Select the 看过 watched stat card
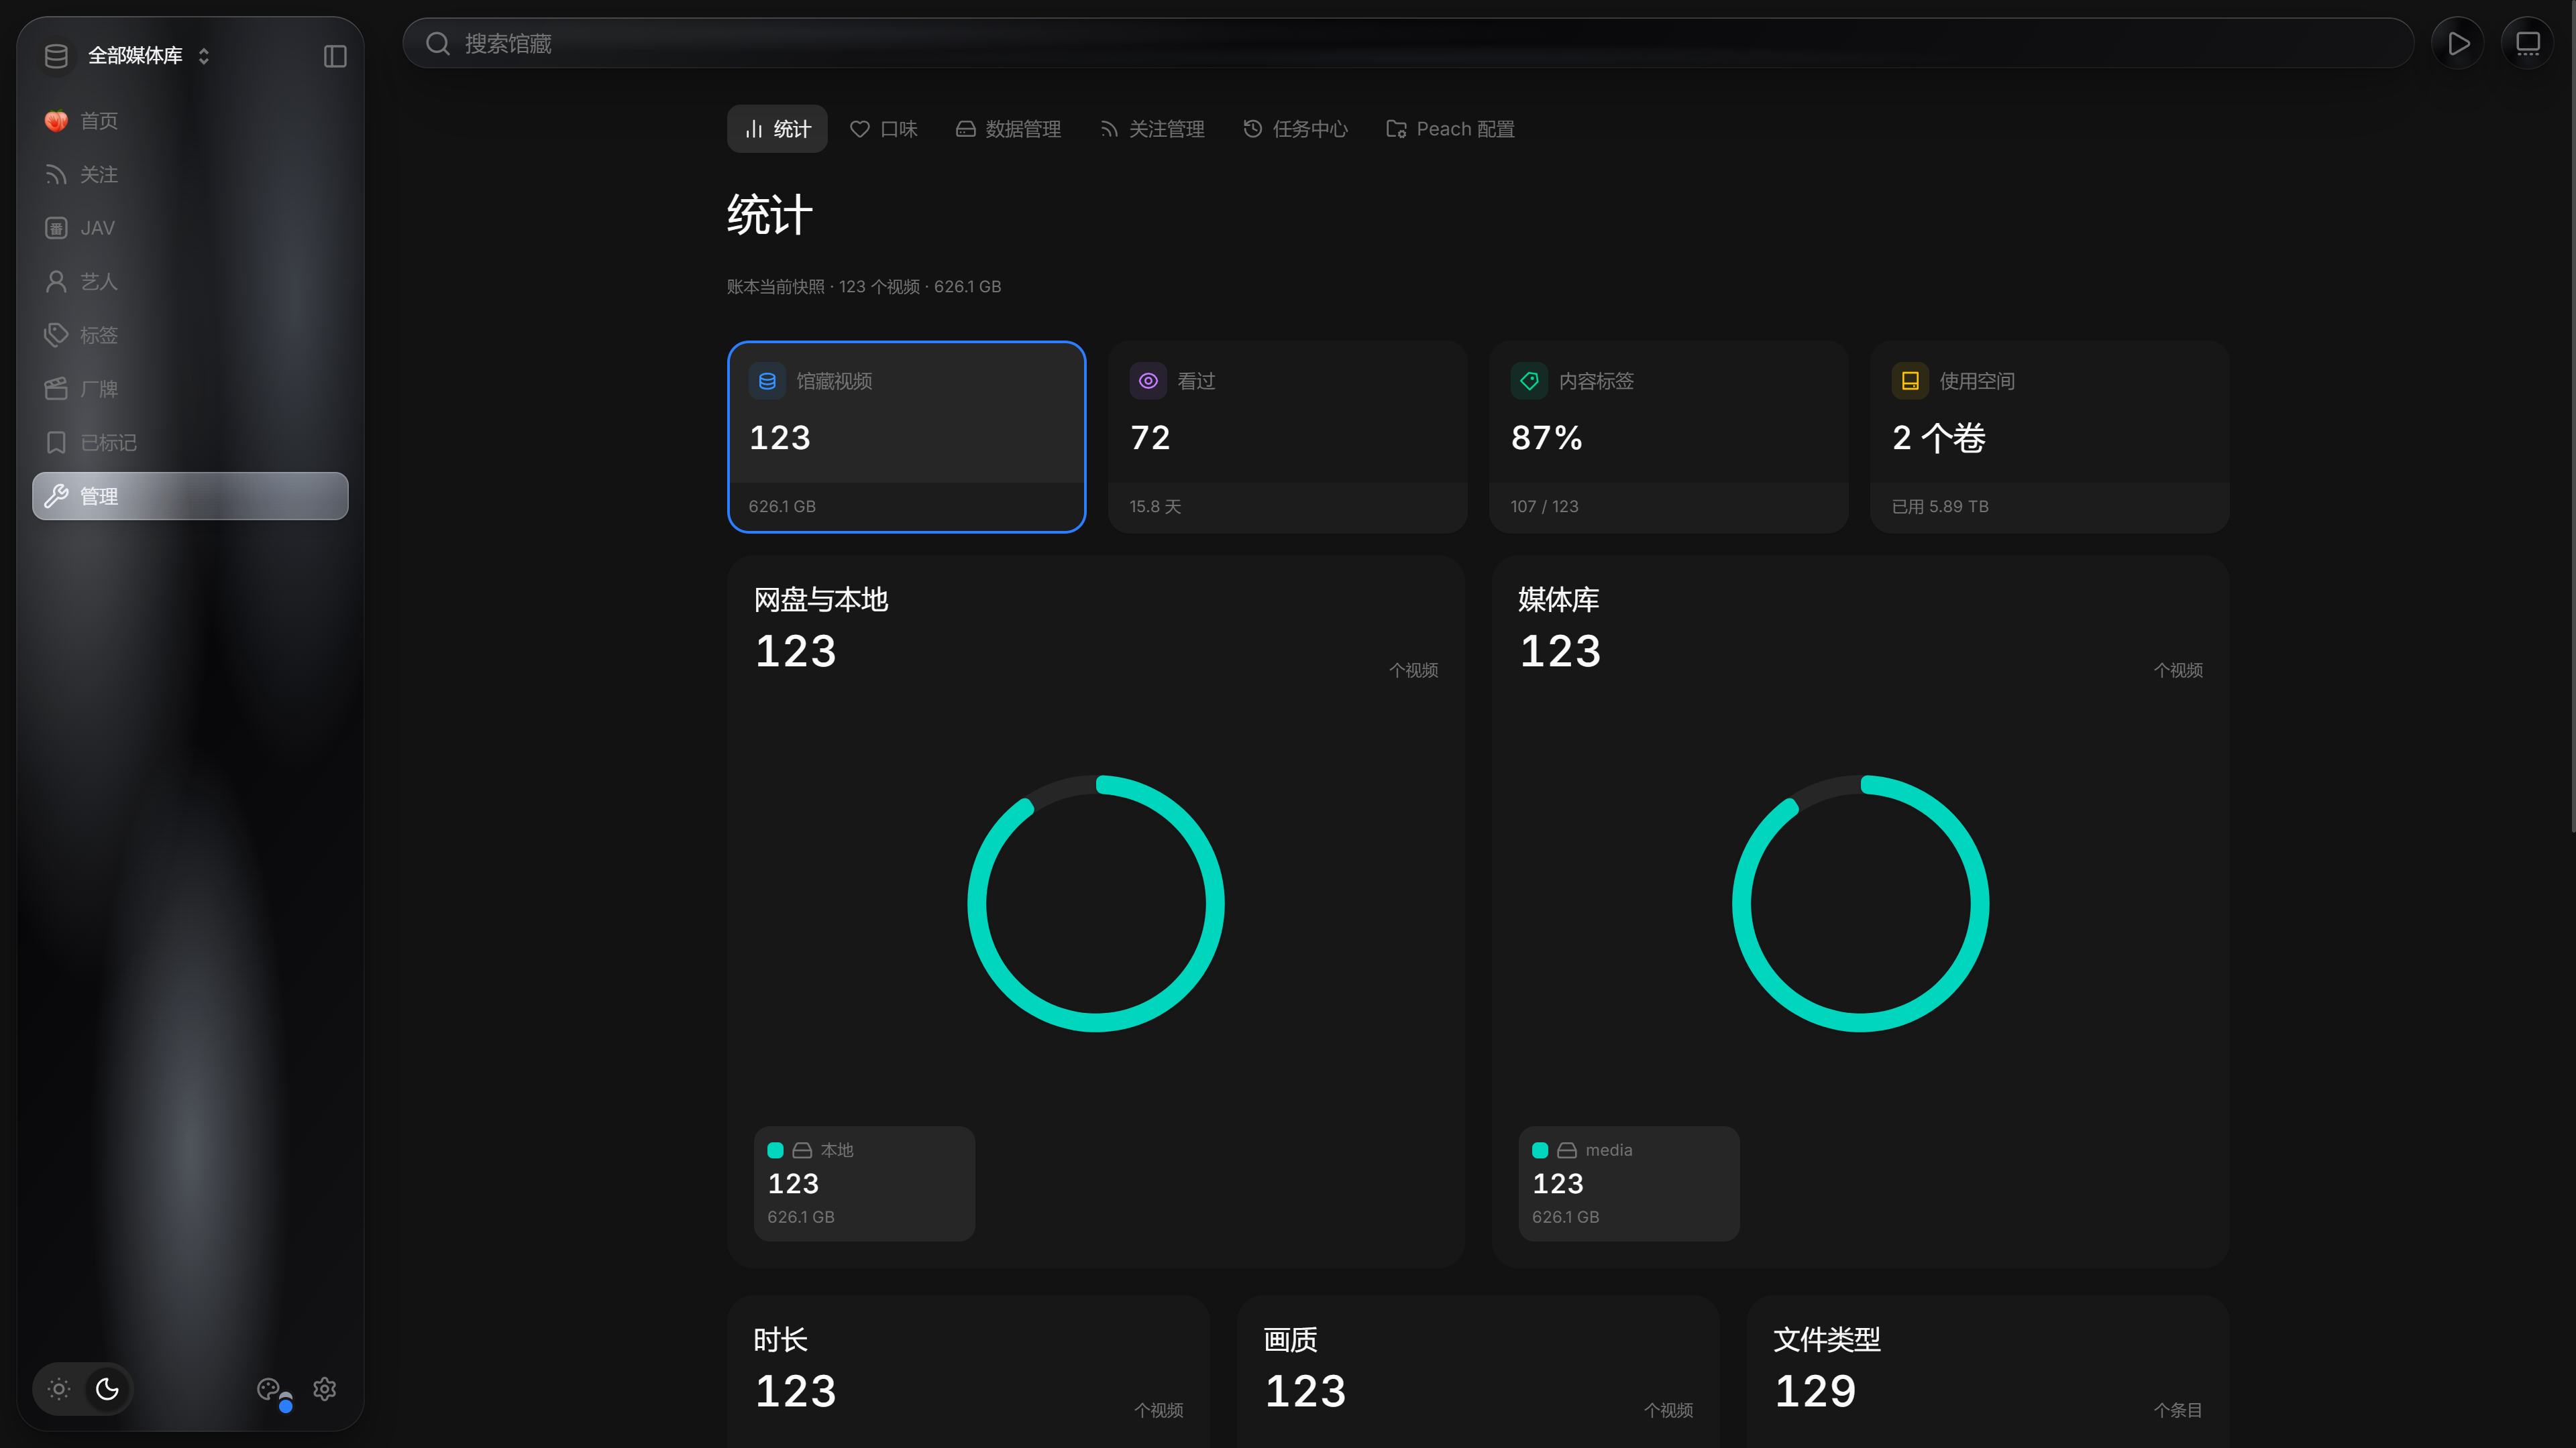2576x1448 pixels. click(1287, 436)
